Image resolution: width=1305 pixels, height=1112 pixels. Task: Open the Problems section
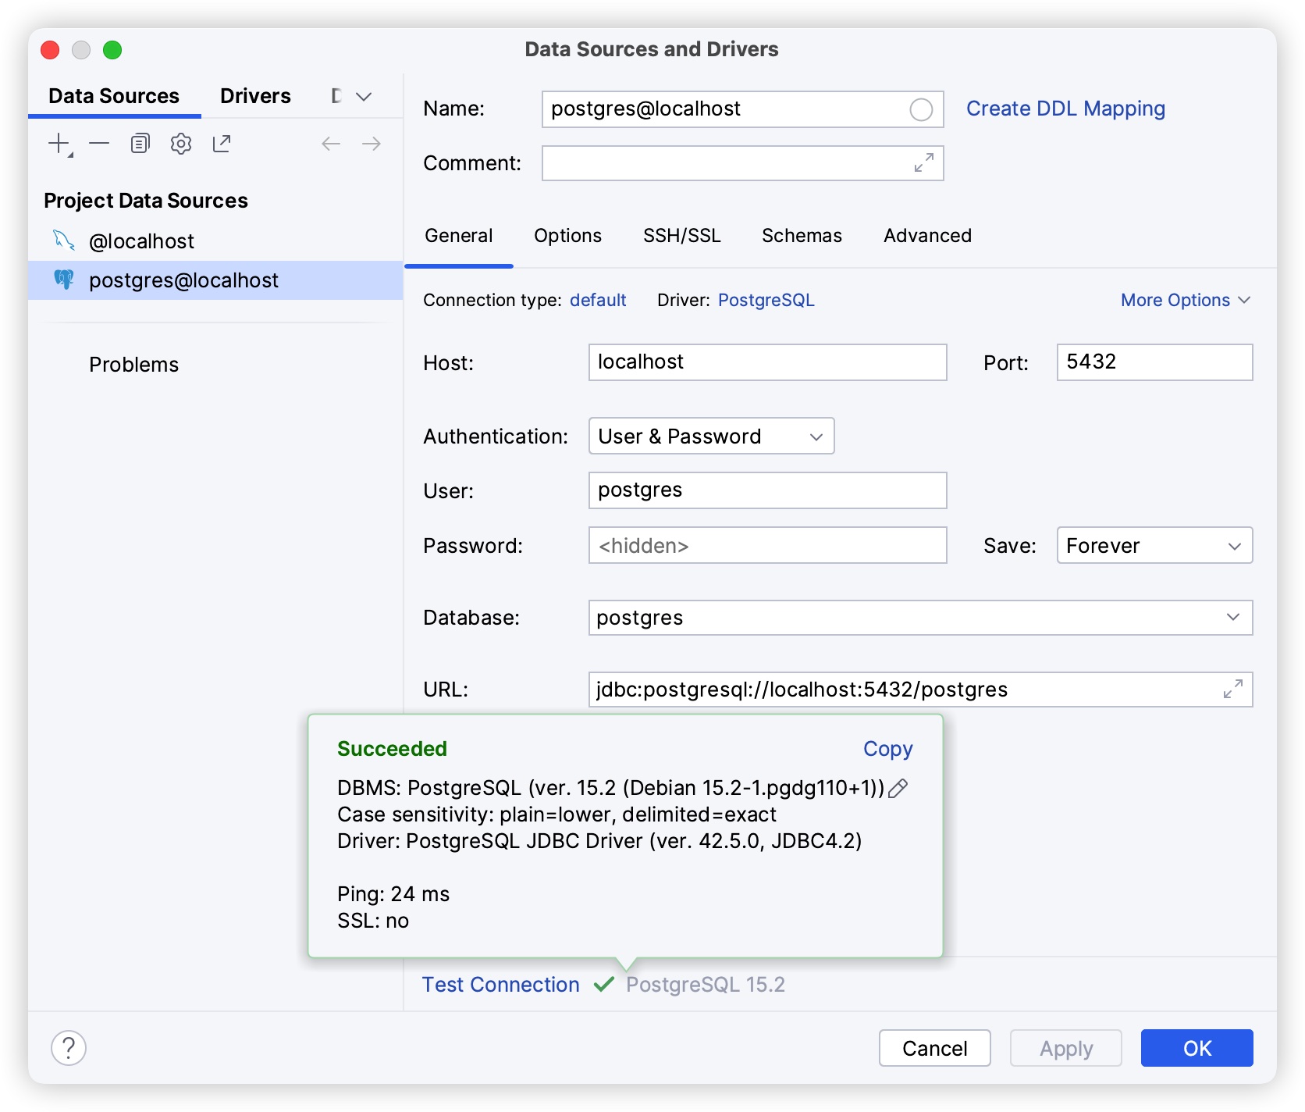pyautogui.click(x=133, y=365)
